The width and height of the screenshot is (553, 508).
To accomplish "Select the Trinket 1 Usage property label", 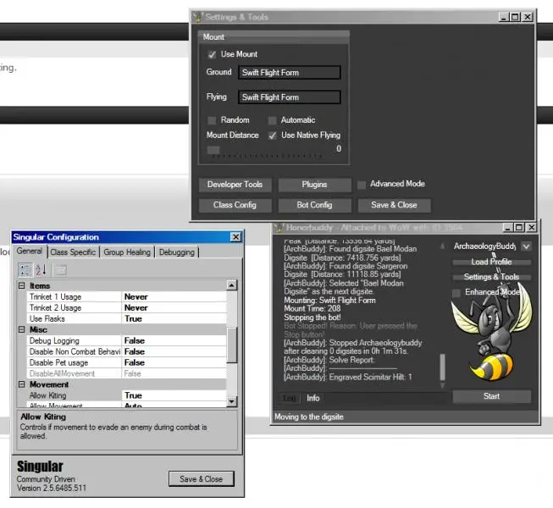I will 55,297.
